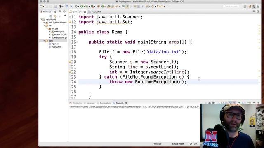Collapse all in Package Explorer
264x148 pixels.
coord(51,16)
